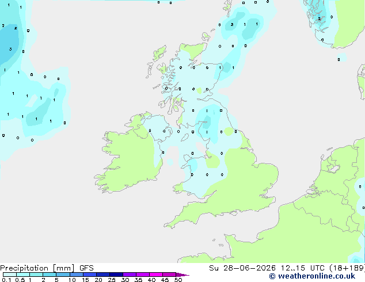Screen dimensions: 365x282
Task: Click the 'Su 28-06-2026' date text
Action: pyautogui.click(x=242, y=268)
